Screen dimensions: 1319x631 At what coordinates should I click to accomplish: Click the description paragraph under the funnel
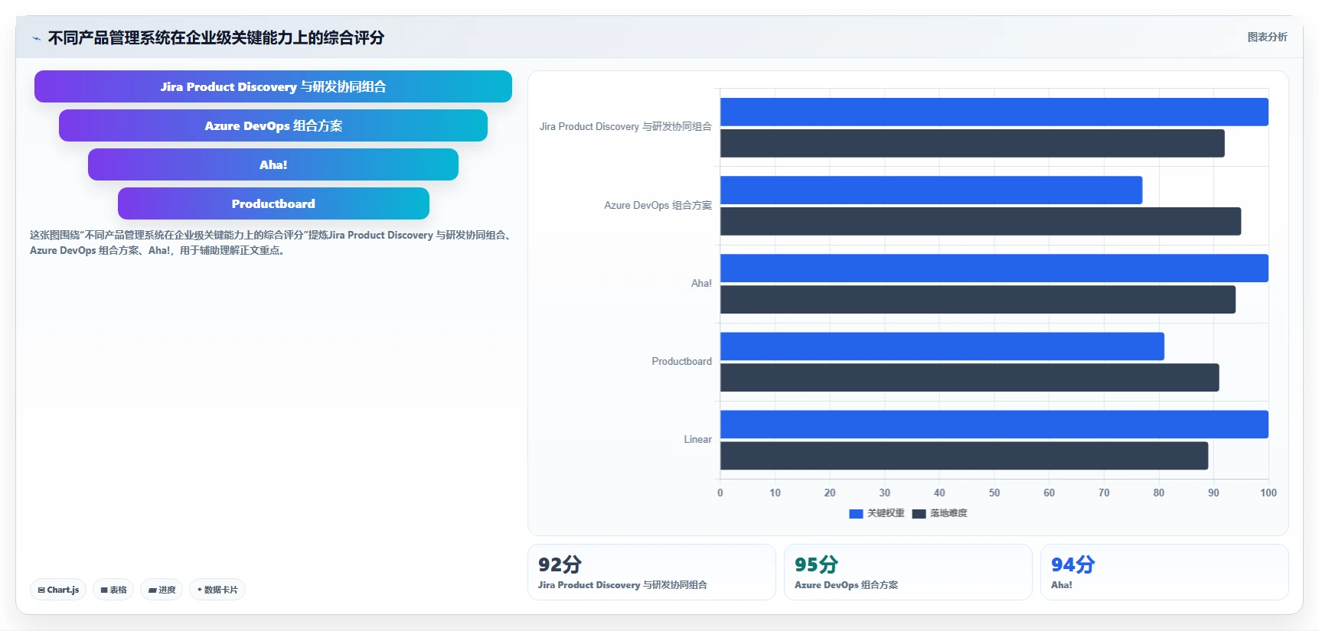(x=271, y=242)
